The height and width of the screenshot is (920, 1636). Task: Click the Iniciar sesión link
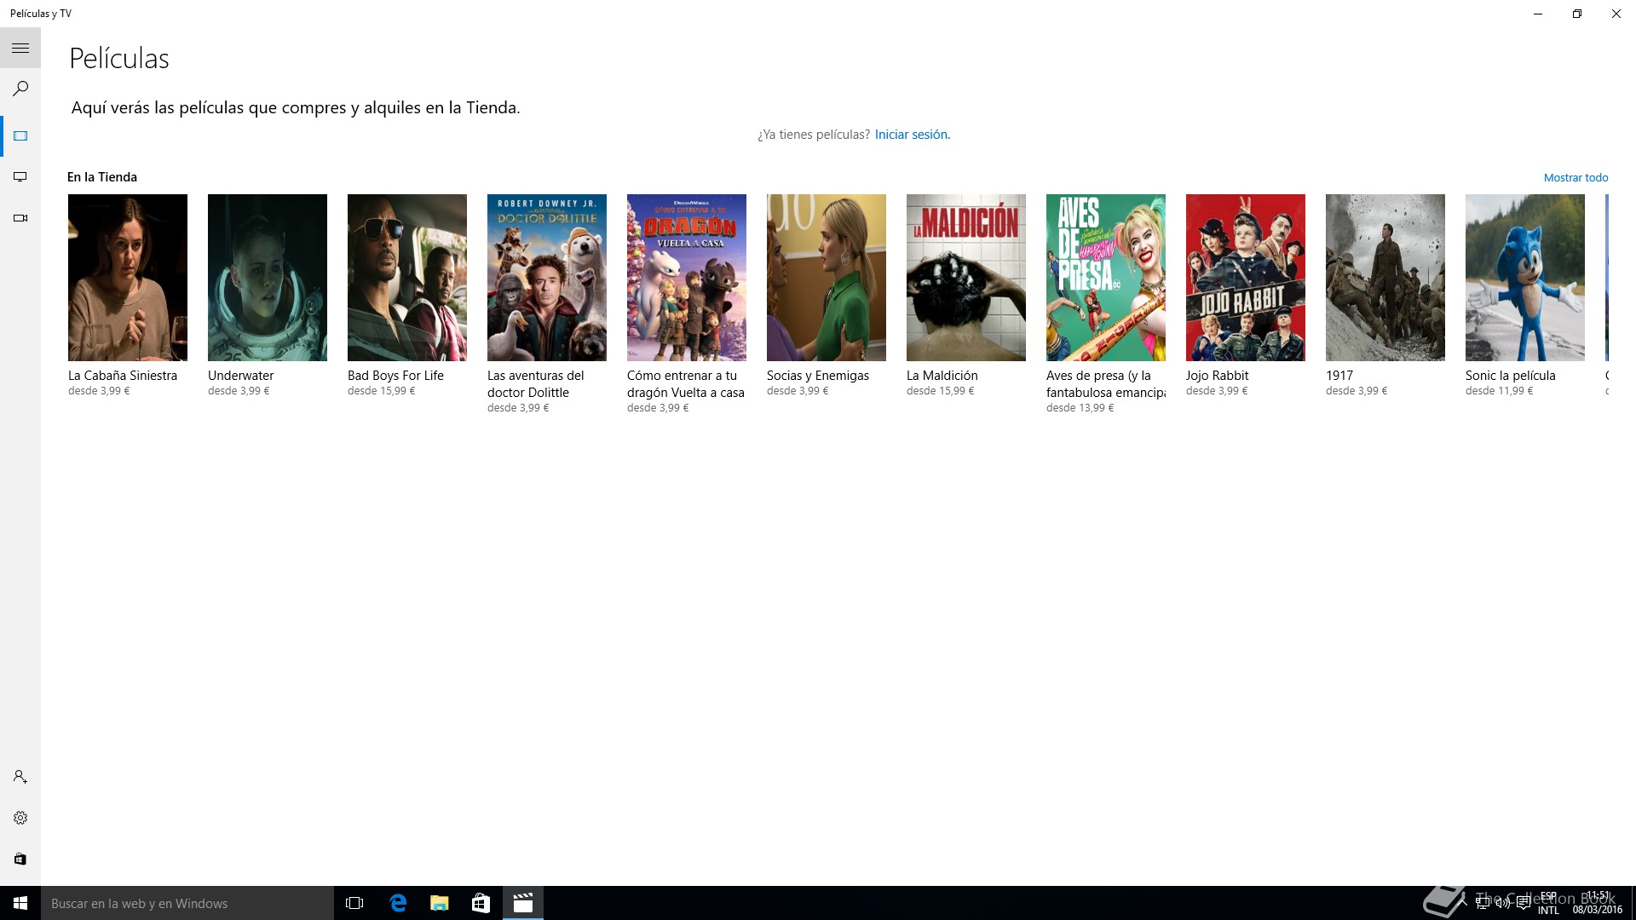click(911, 135)
